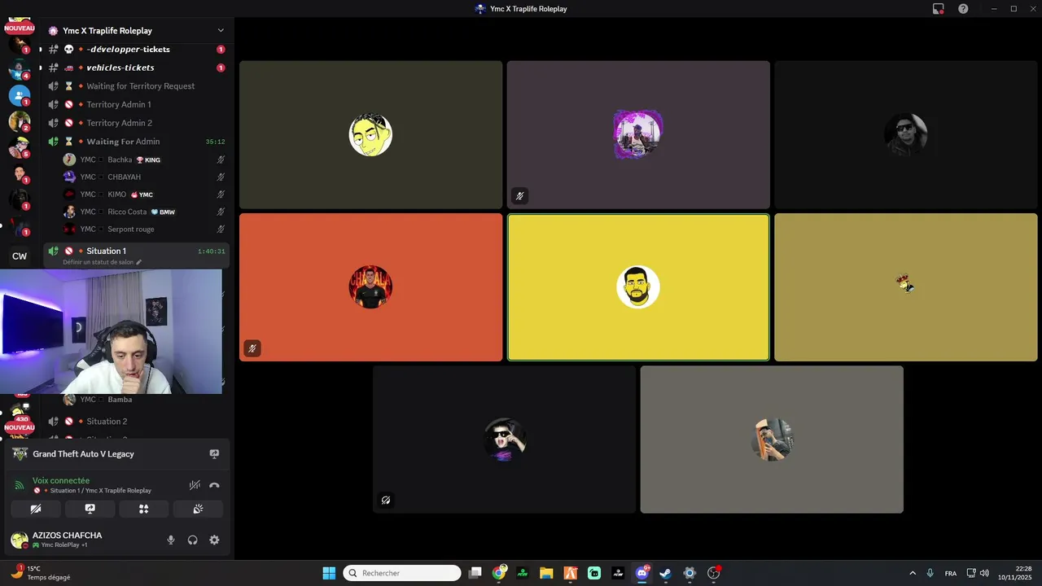Click Grand Theft Auto V Legacy activity label
Image resolution: width=1042 pixels, height=586 pixels.
click(83, 454)
